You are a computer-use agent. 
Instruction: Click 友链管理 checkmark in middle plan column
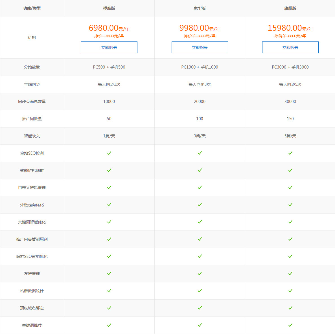click(200, 273)
